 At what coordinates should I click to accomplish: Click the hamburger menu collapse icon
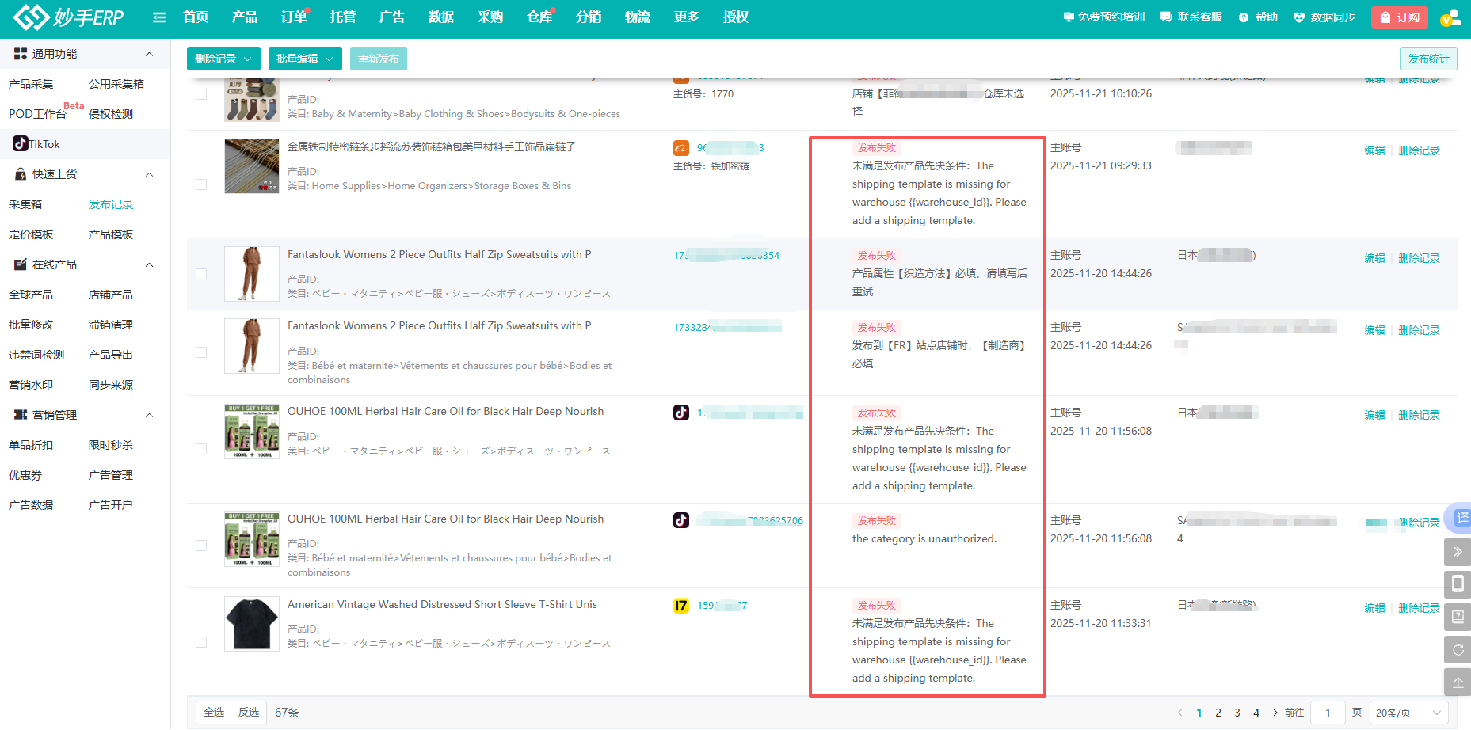(159, 17)
